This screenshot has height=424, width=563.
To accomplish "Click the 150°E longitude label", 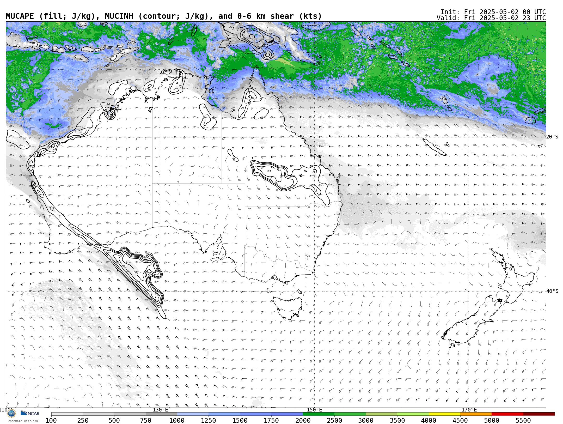I will point(315,410).
